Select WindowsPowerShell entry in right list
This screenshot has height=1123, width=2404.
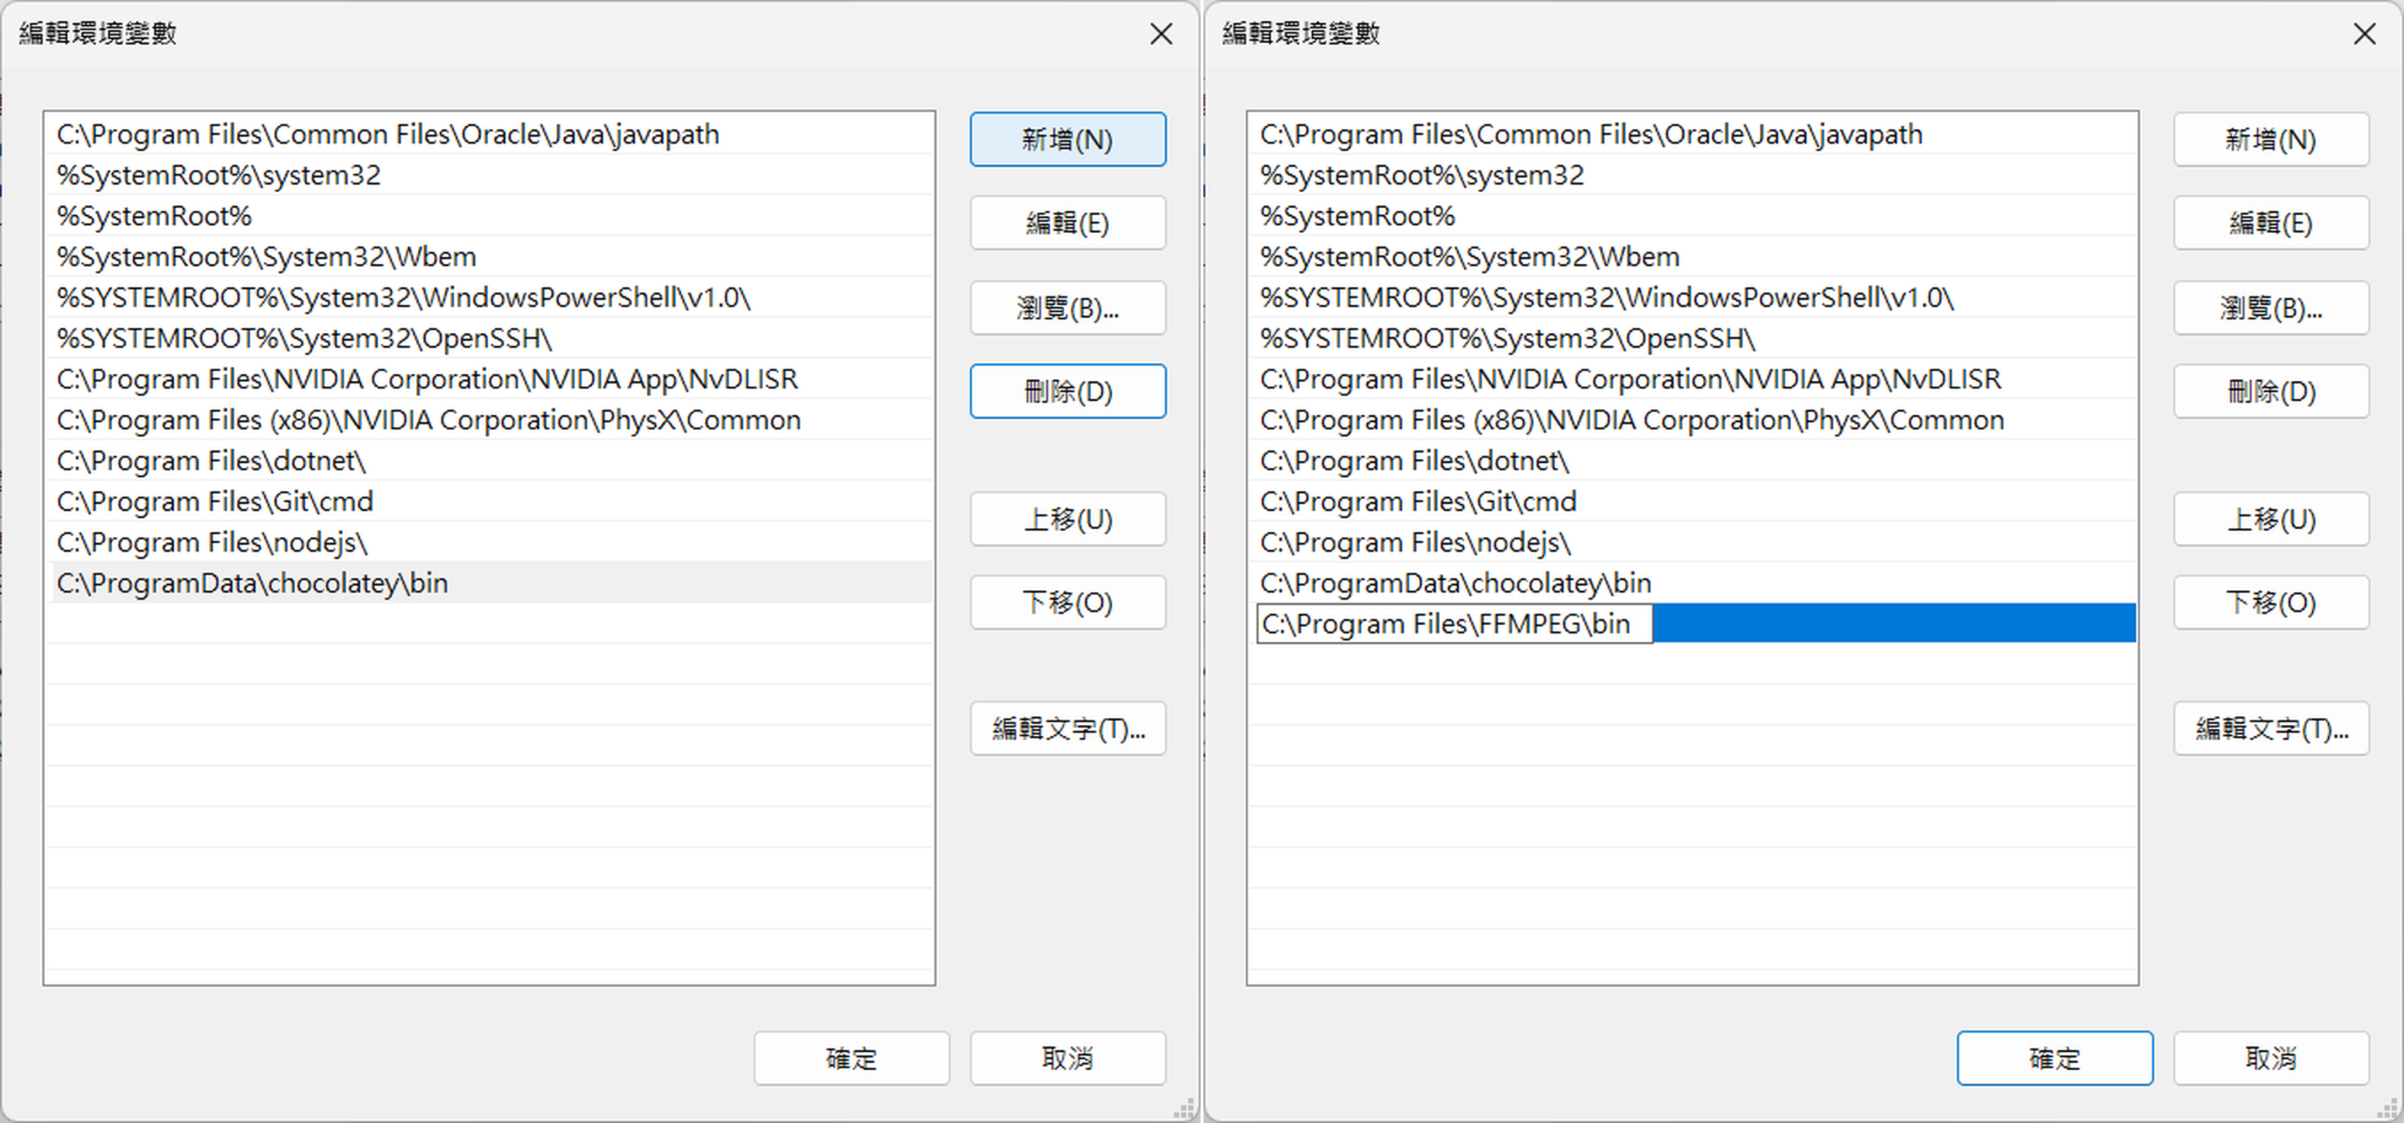(x=1605, y=298)
